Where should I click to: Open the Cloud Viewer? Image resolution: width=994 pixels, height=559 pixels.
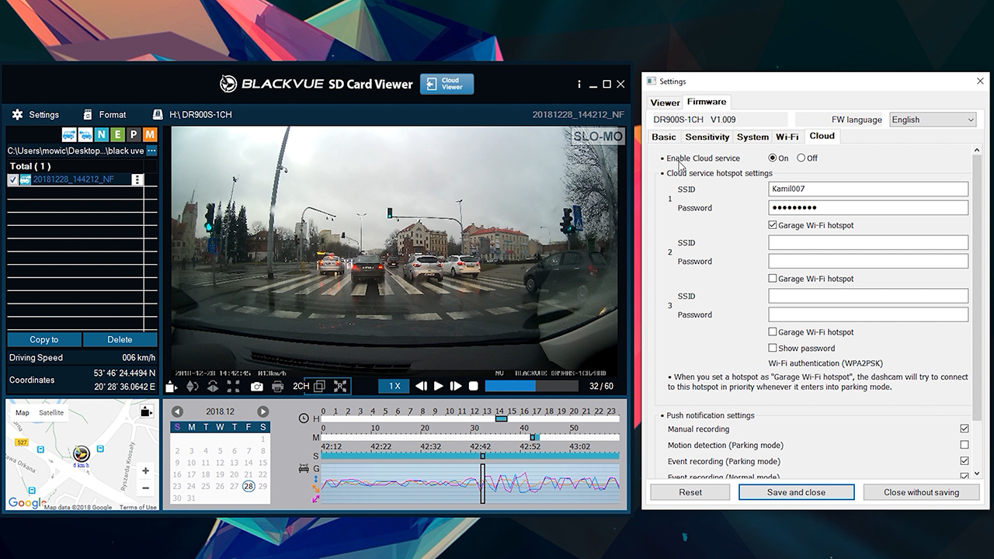point(447,84)
